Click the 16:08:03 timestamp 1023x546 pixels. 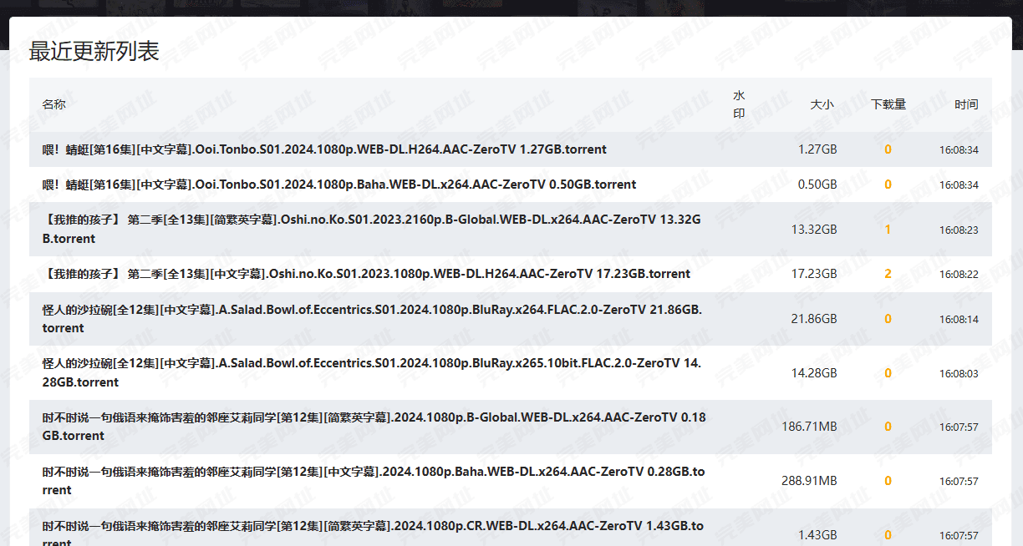click(x=959, y=374)
